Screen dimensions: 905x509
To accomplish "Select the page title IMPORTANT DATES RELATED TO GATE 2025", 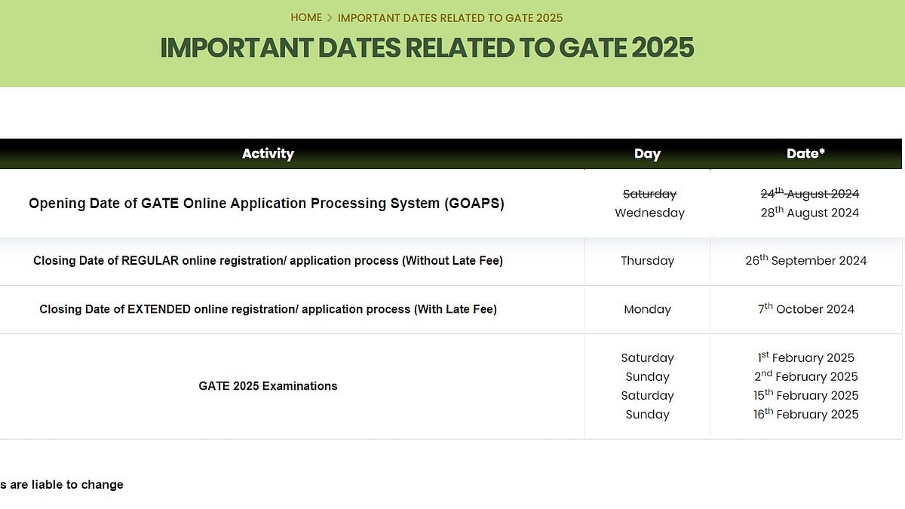I will tap(426, 48).
